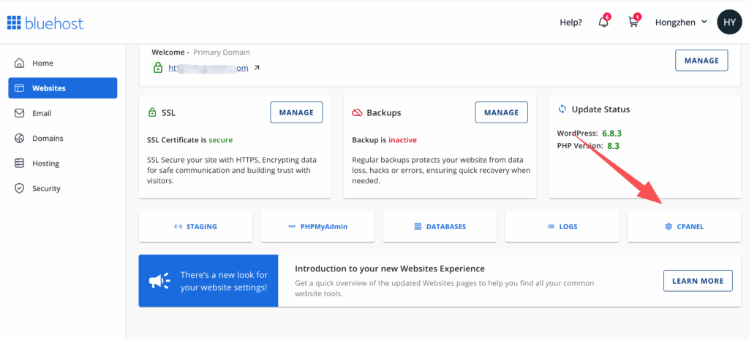749x340 pixels.
Task: Select Email in the sidebar
Action: click(42, 113)
